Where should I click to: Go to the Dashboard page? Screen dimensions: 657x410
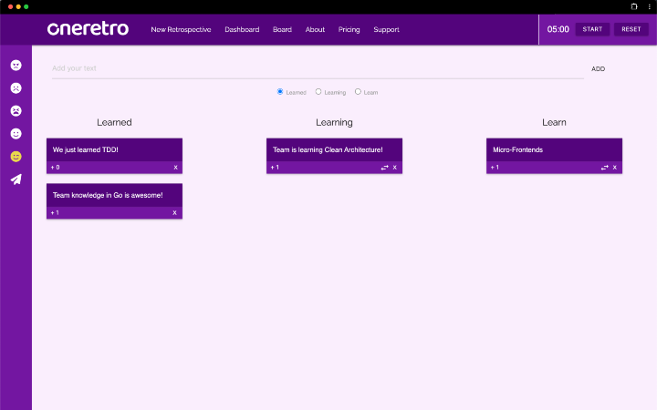pos(242,29)
